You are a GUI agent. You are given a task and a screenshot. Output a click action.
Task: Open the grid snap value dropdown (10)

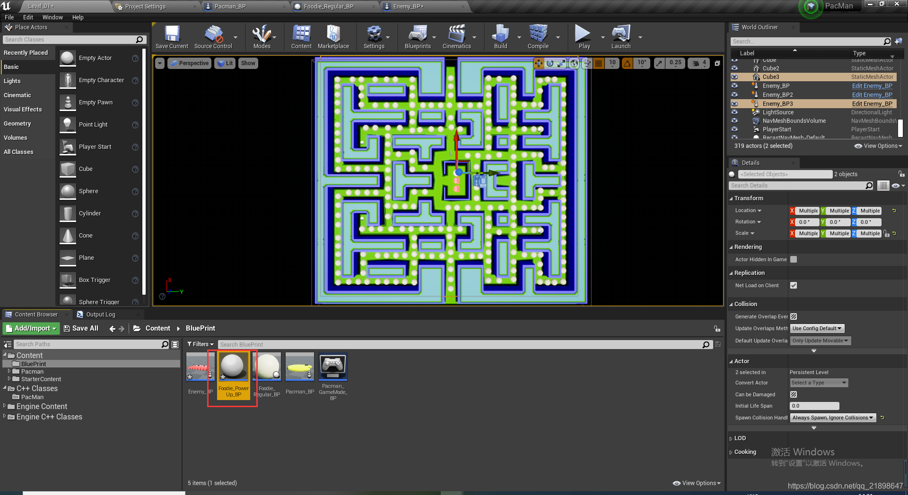click(612, 63)
